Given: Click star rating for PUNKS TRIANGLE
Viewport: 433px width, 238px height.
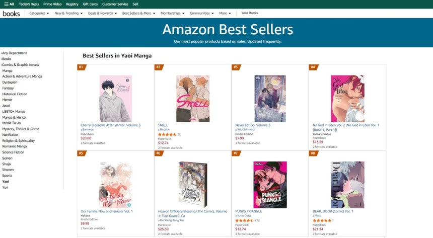Looking at the screenshot, I should (244, 220).
